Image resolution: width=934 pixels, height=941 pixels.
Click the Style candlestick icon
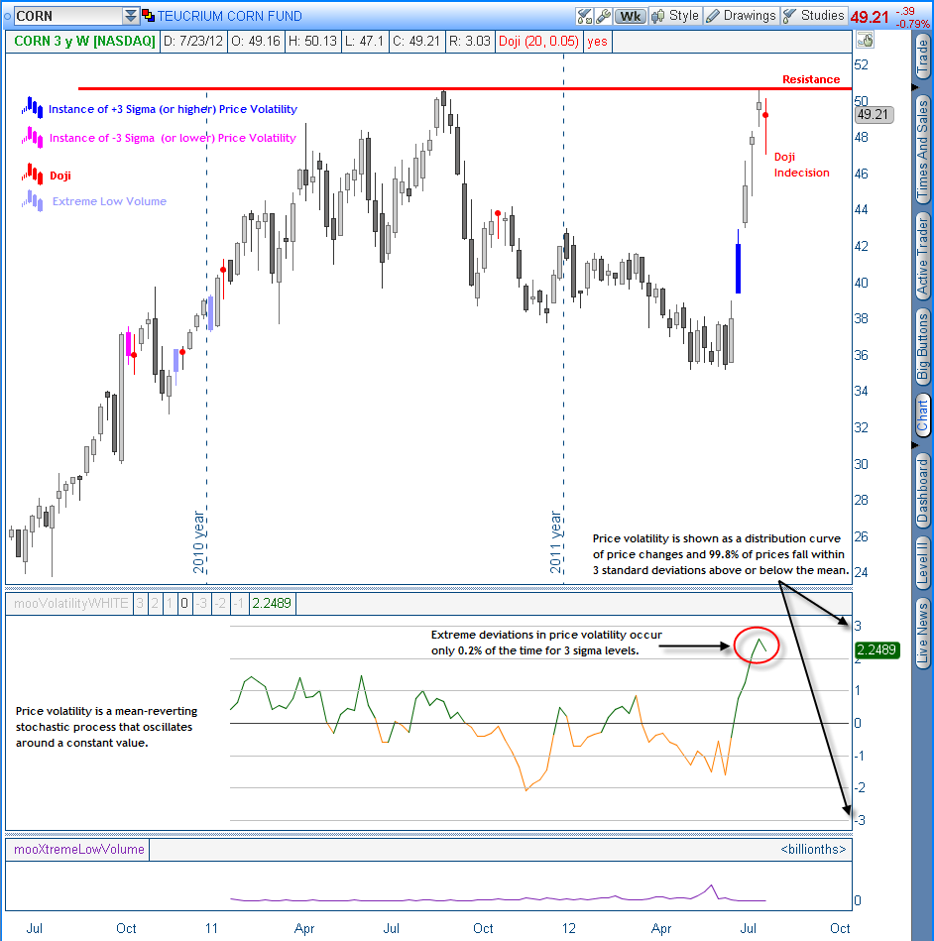click(658, 15)
